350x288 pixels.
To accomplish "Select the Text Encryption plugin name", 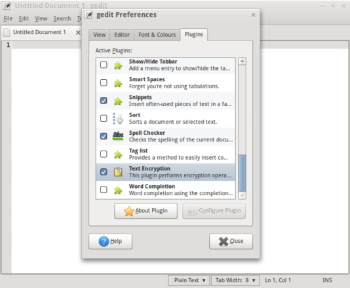I will (x=149, y=169).
